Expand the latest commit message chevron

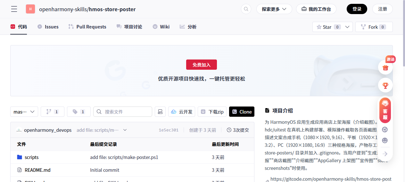click(125, 130)
